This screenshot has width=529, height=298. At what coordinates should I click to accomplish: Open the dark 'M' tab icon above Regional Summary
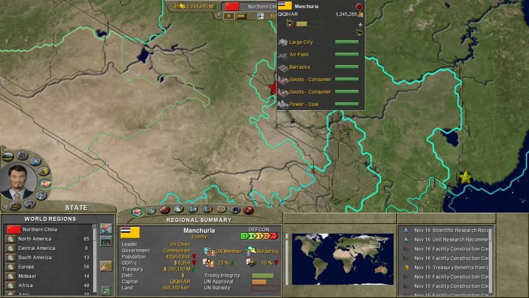click(235, 210)
